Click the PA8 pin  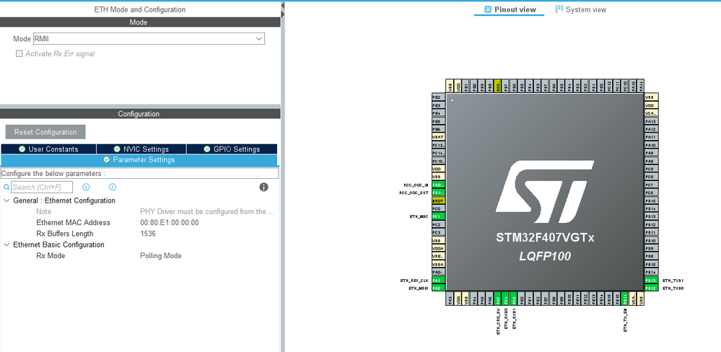point(652,162)
